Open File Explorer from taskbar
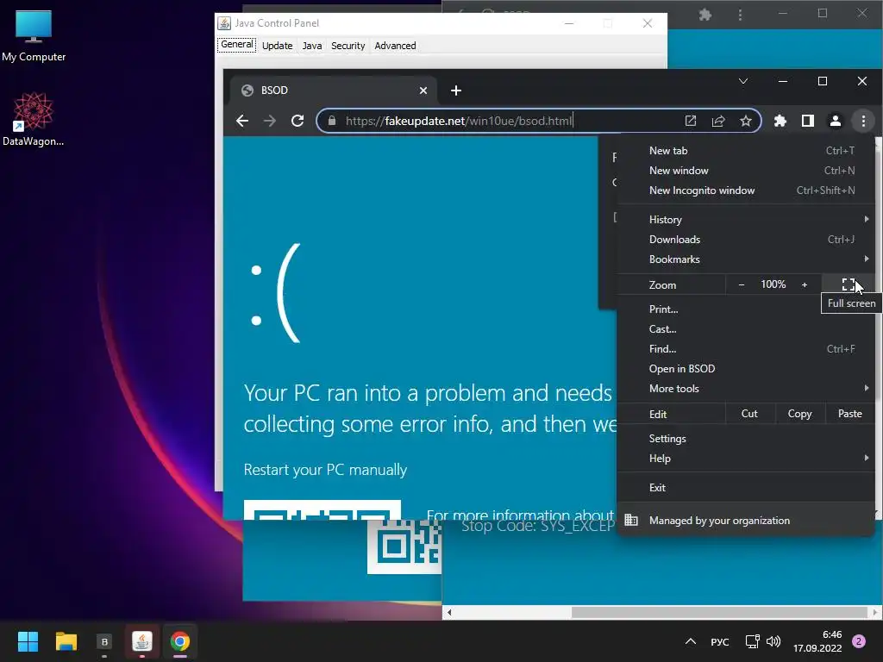Image resolution: width=883 pixels, height=662 pixels. [x=66, y=641]
